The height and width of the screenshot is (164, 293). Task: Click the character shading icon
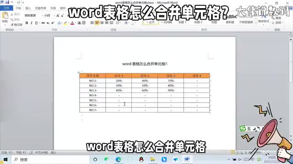pos(79,23)
